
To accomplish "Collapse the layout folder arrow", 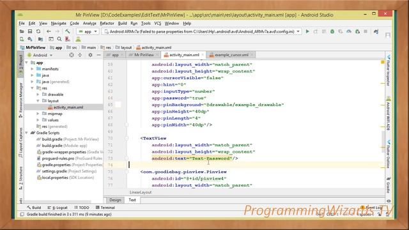I will tap(38, 101).
